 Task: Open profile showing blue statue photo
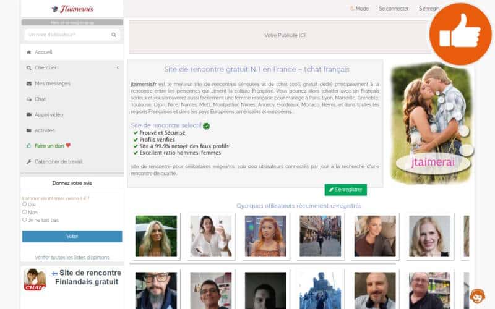pyautogui.click(x=320, y=290)
